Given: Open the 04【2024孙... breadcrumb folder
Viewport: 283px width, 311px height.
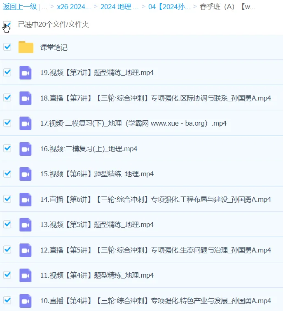Looking at the screenshot, I should click(x=169, y=7).
